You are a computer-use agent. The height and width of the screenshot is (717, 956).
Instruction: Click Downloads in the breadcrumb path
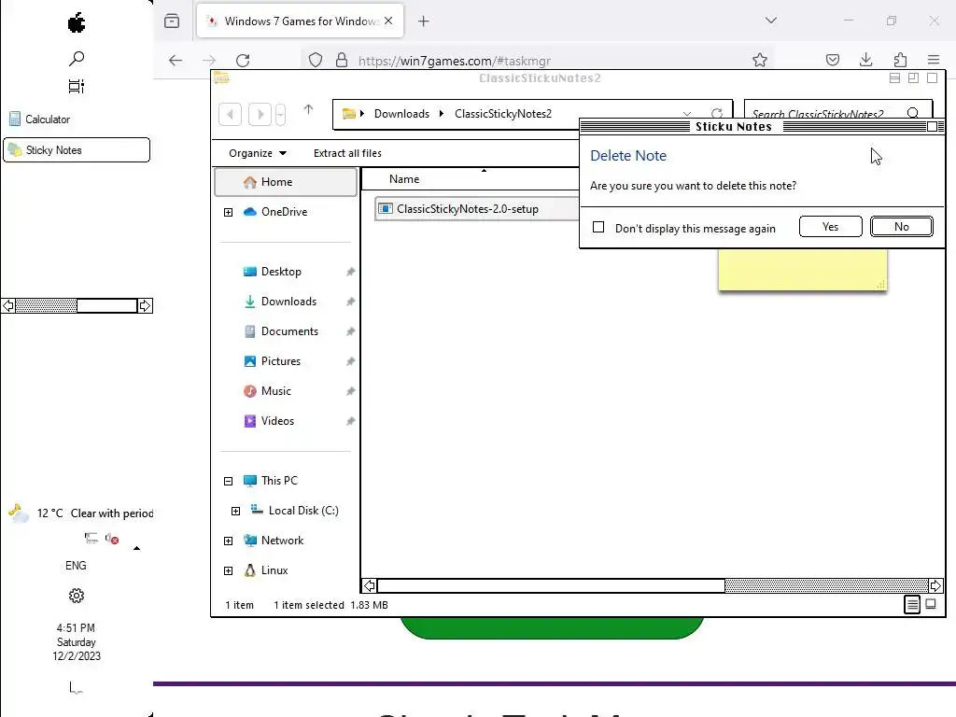pyautogui.click(x=401, y=114)
